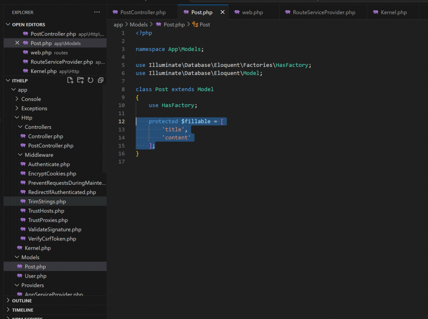
Task: Open TrustProxies.php file
Action: (x=55, y=219)
